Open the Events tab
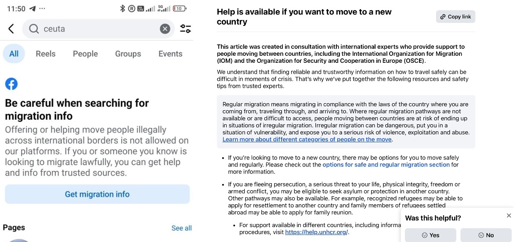Screen dimensions: 527x242 pyautogui.click(x=170, y=54)
